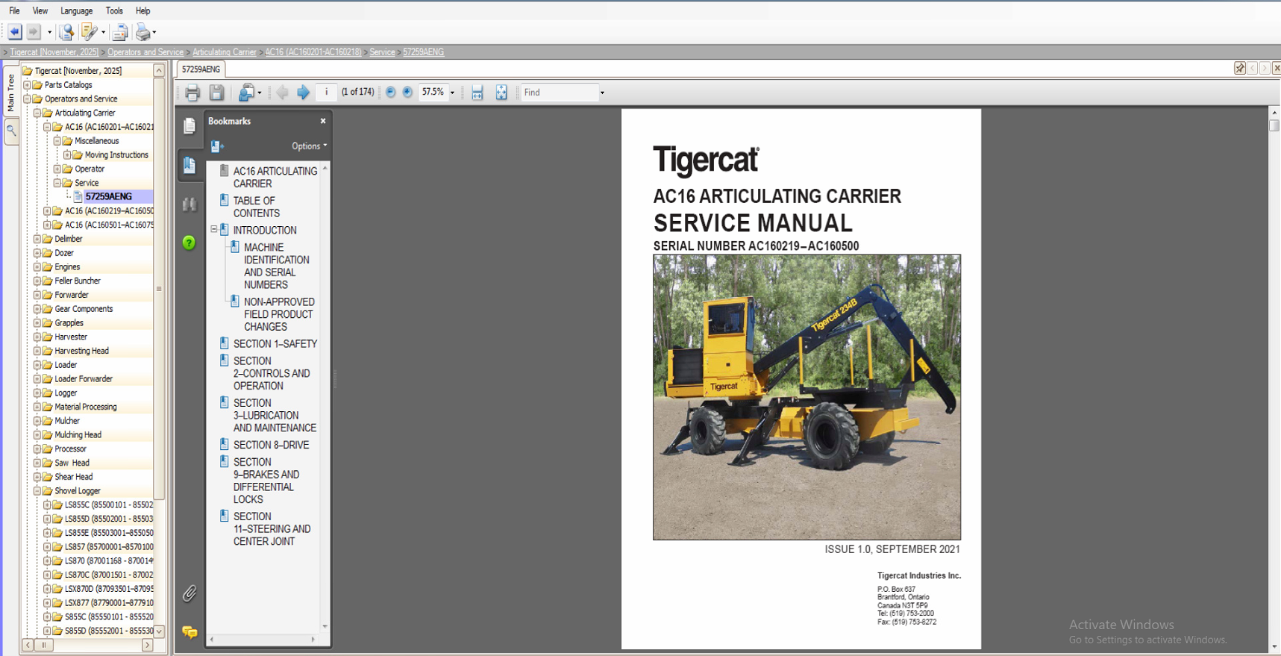The width and height of the screenshot is (1281, 656).
Task: Click the fit one full page icon
Action: tap(501, 93)
